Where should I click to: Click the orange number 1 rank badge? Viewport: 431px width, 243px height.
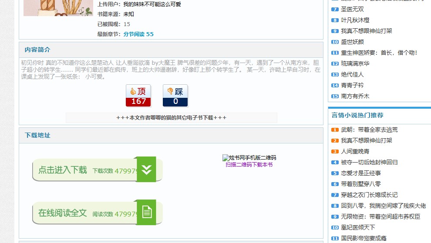(335, 130)
